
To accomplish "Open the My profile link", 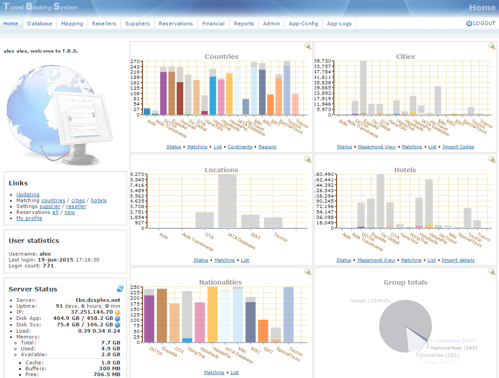I will [x=29, y=218].
